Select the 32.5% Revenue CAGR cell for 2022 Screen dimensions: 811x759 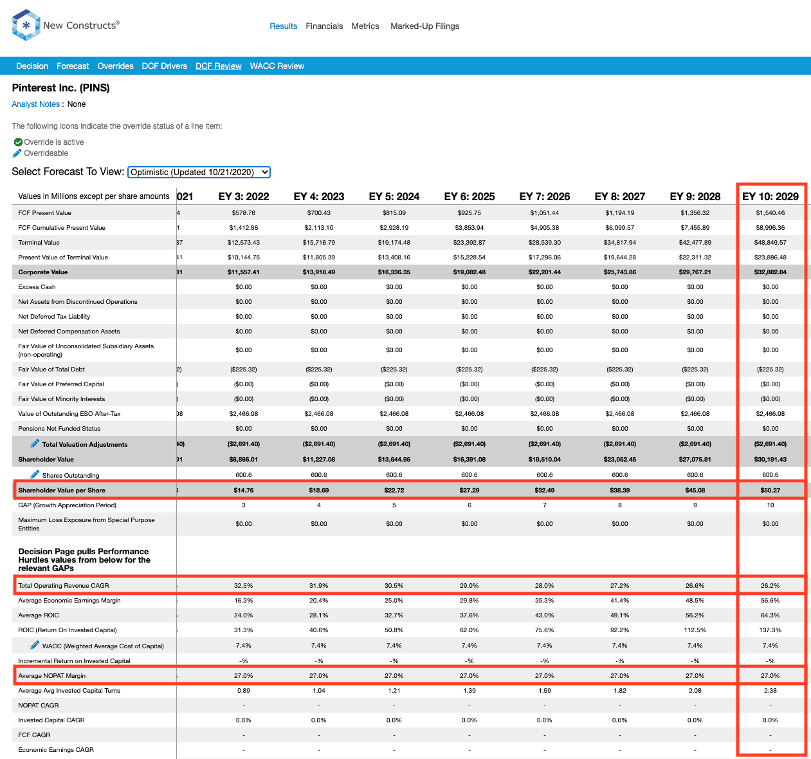pos(244,586)
